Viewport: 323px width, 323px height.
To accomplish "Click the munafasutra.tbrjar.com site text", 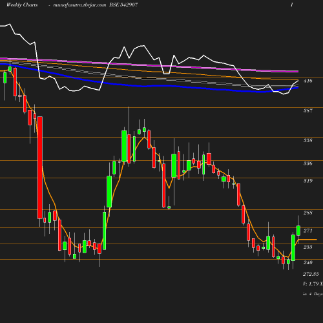I will coord(79,5).
